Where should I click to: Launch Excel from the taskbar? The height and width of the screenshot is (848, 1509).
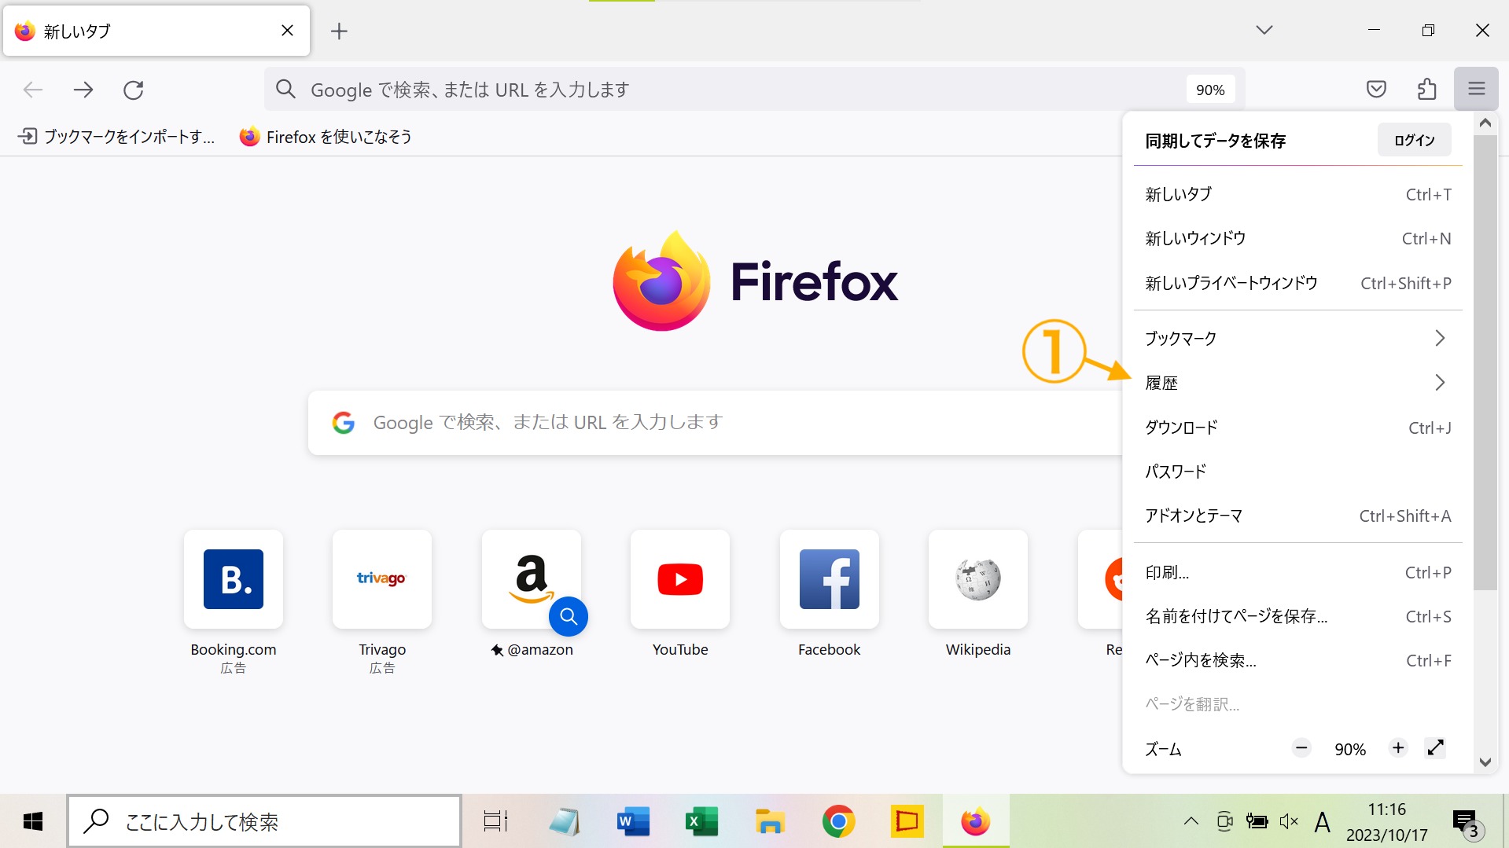tap(701, 821)
